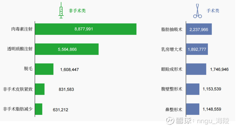This screenshot has height=128, width=236.
Task: Click the blue surgical scissors icon
Action: click(197, 11)
